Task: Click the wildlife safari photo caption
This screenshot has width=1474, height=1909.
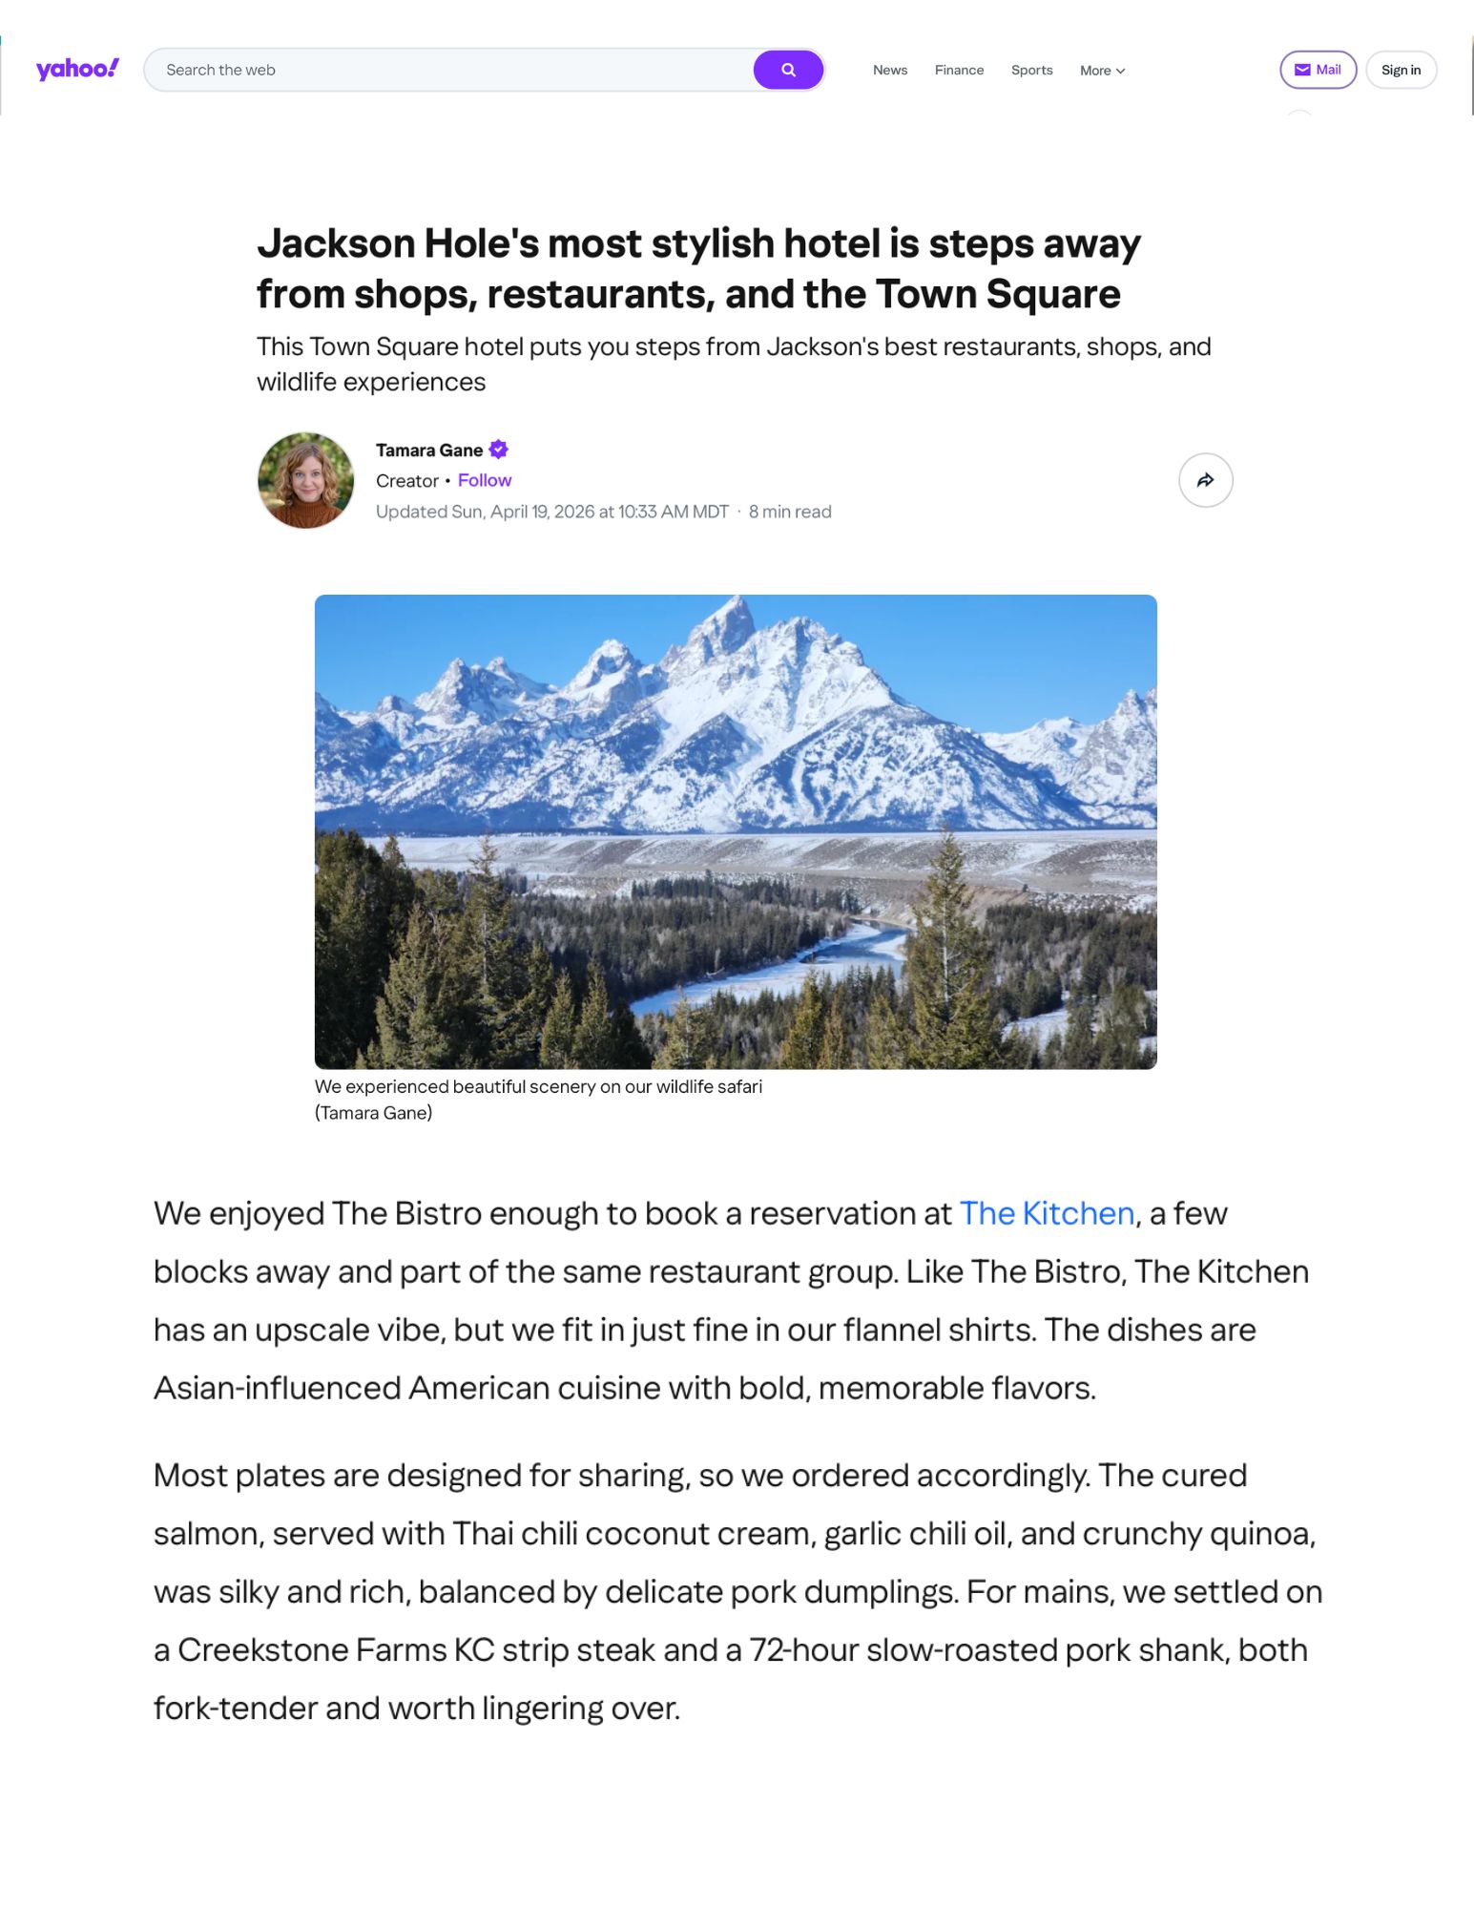Action: [x=538, y=1100]
